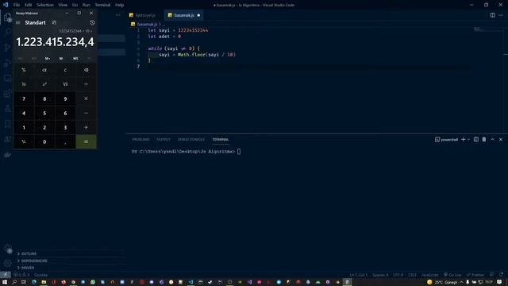Click the calculator MS memory store button

coord(75,58)
